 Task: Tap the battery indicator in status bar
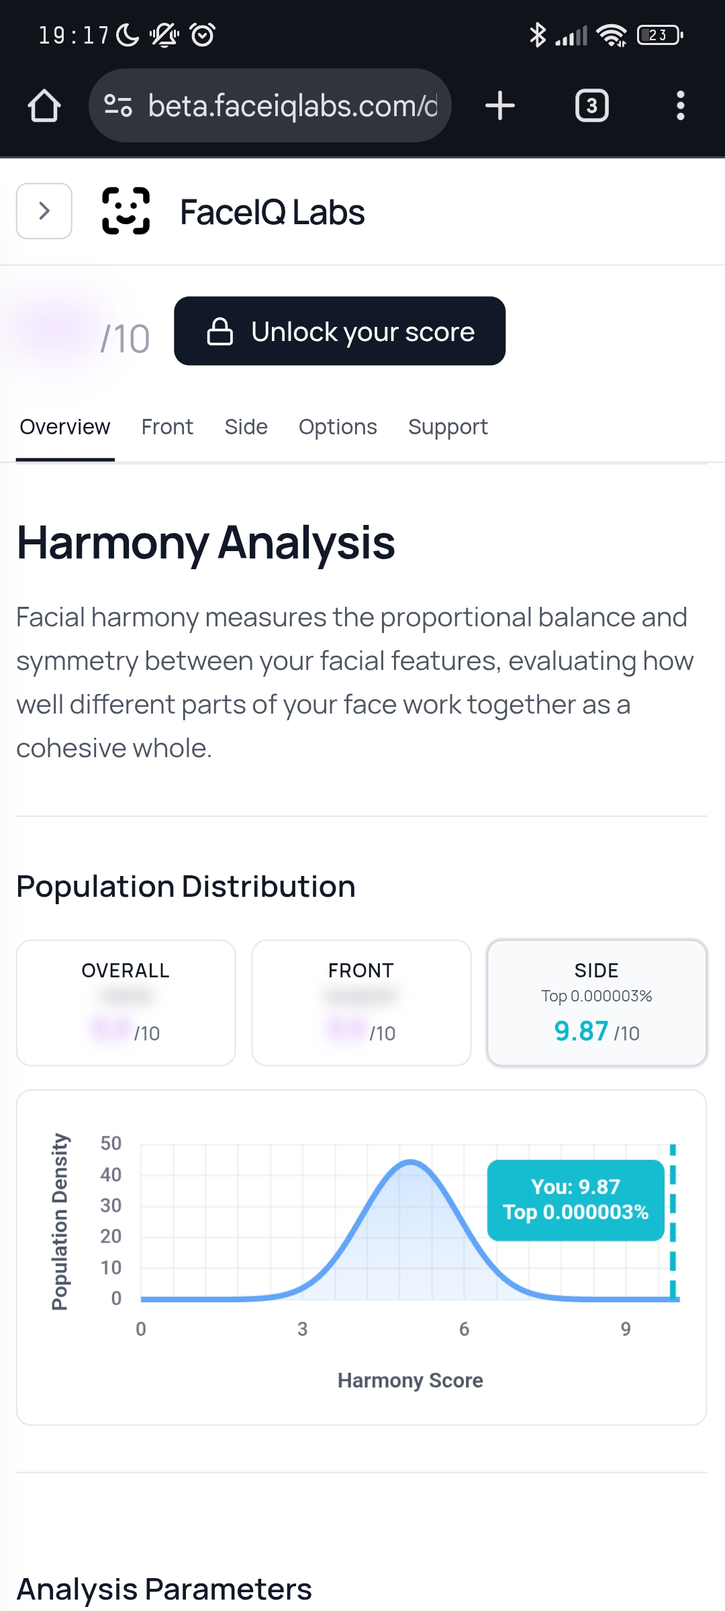click(x=659, y=35)
